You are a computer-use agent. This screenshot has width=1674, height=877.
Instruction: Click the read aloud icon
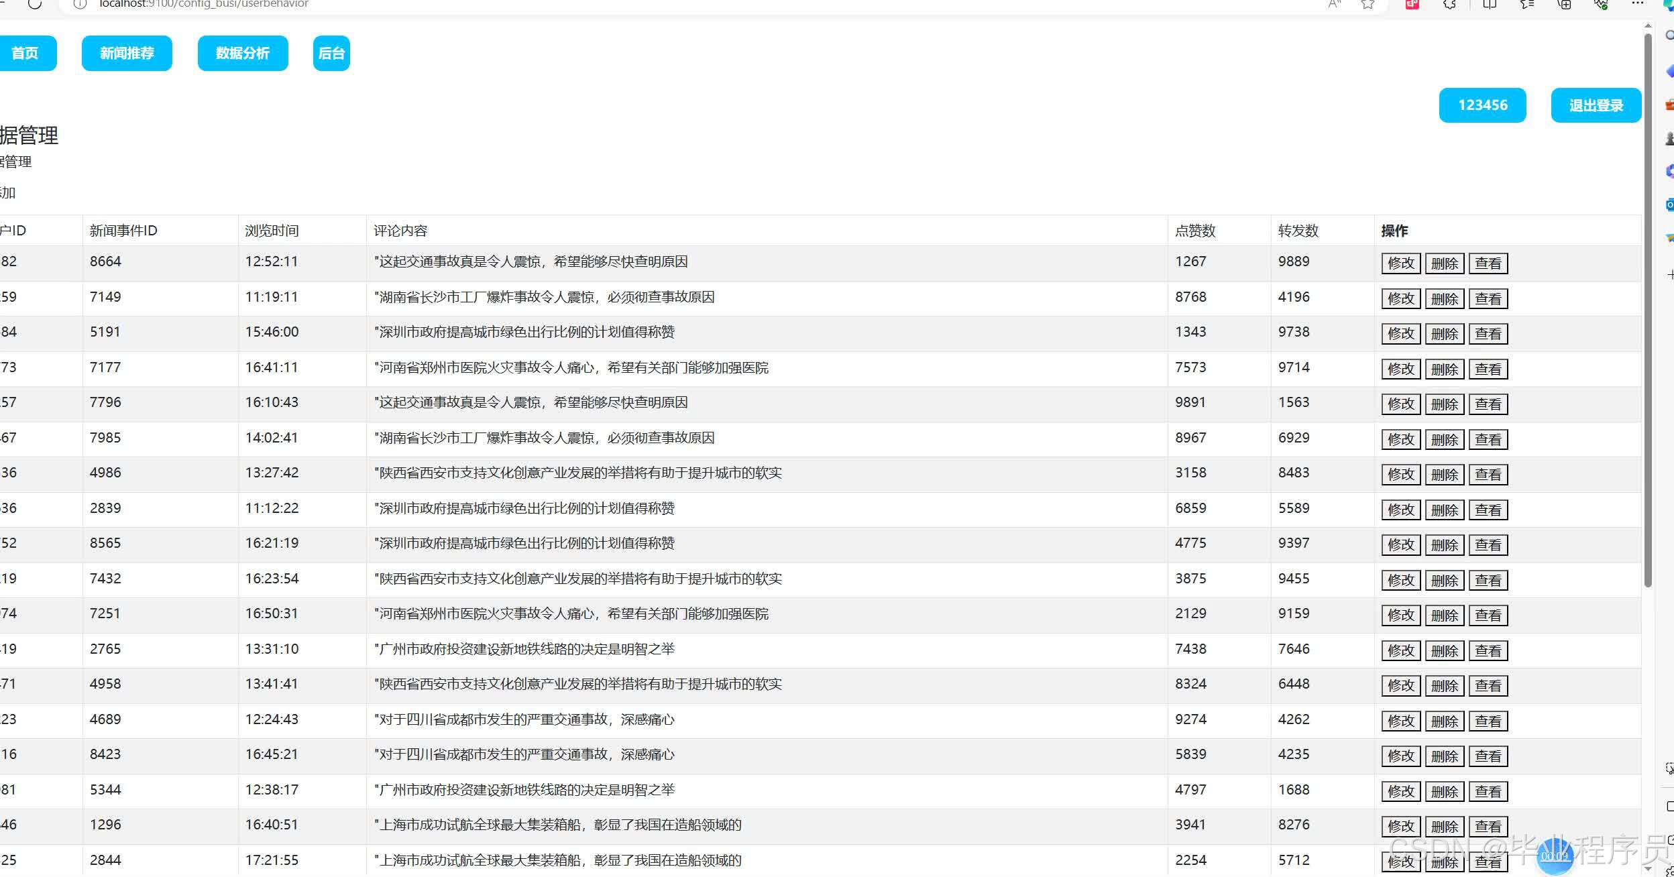1334,4
